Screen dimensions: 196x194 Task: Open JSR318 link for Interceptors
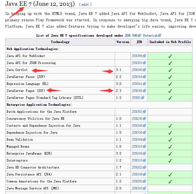pos(137,161)
